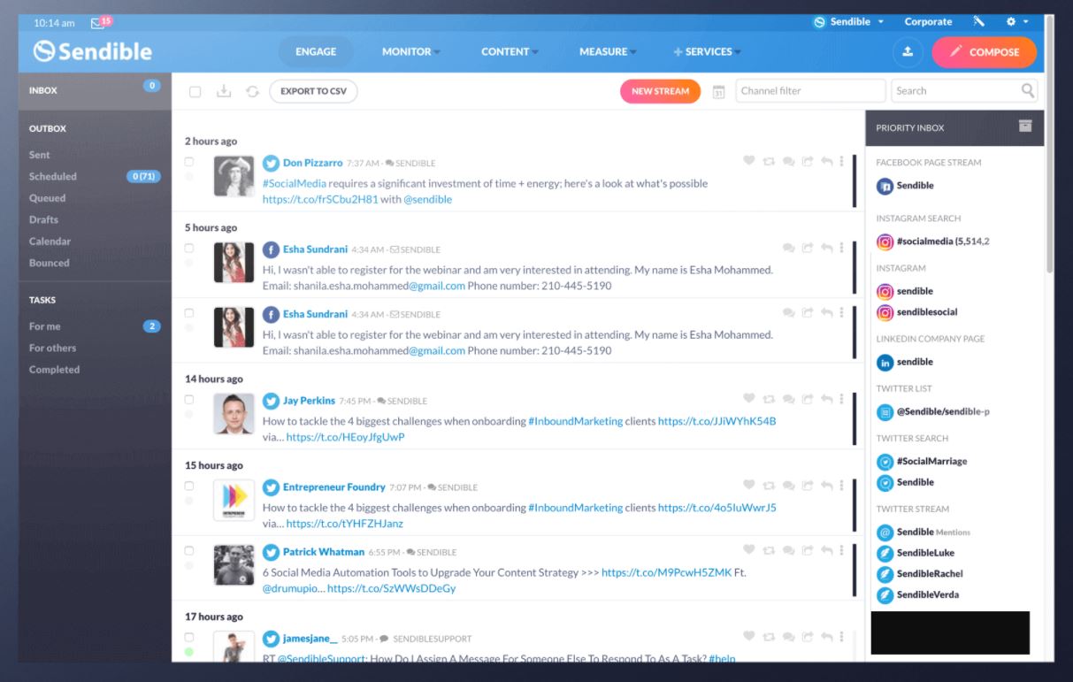Open the comment icon on the first Esha Sundrani message
This screenshot has width=1073, height=682.
pyautogui.click(x=788, y=248)
